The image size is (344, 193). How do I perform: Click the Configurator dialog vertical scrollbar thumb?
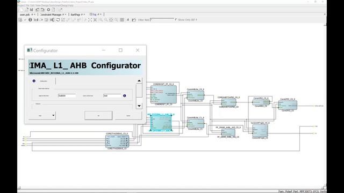pos(139,91)
